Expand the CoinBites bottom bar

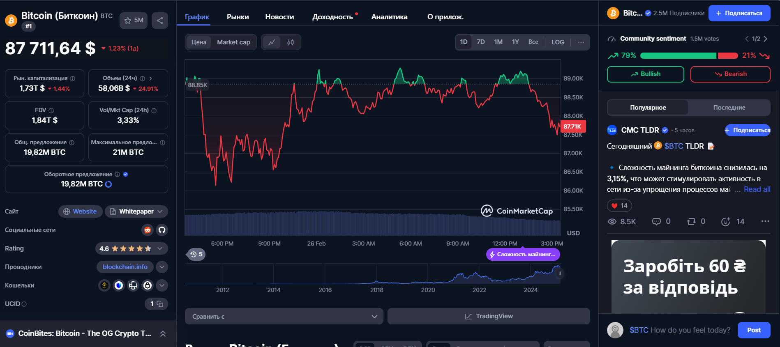(x=163, y=334)
